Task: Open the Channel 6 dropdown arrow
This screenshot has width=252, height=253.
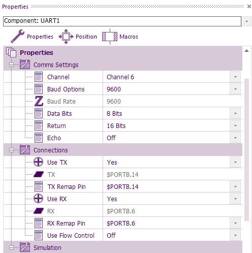Action: [x=235, y=77]
